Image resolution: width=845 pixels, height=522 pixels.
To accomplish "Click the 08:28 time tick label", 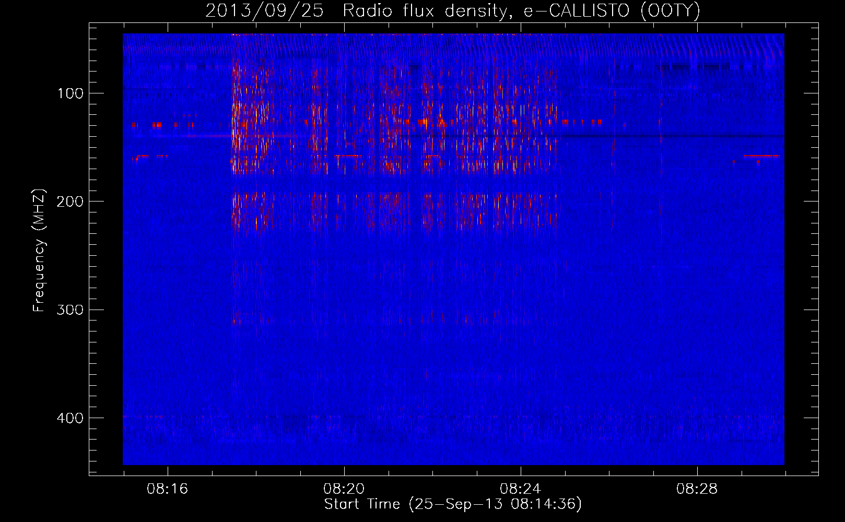I will click(697, 489).
